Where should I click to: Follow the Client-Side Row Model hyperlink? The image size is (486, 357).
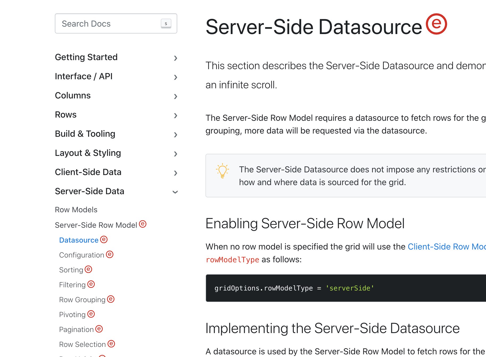[447, 247]
